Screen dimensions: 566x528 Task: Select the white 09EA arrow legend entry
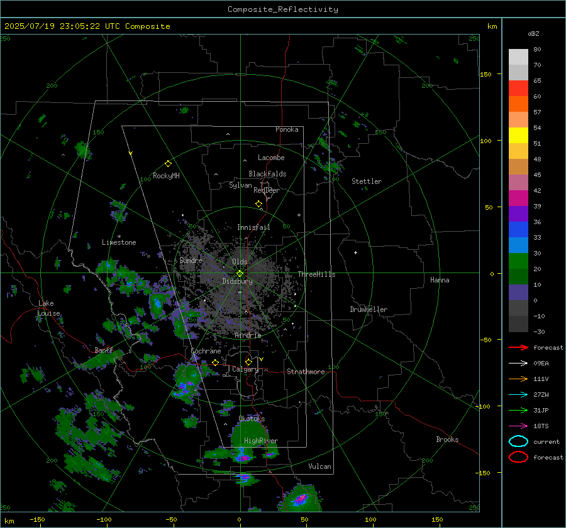pyautogui.click(x=518, y=363)
